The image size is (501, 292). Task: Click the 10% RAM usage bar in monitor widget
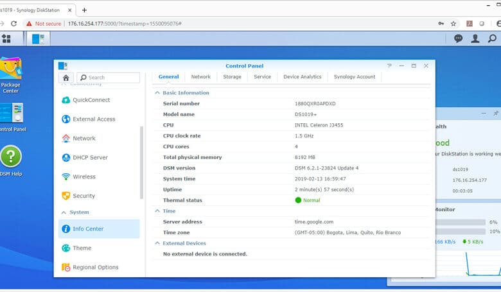(x=461, y=232)
